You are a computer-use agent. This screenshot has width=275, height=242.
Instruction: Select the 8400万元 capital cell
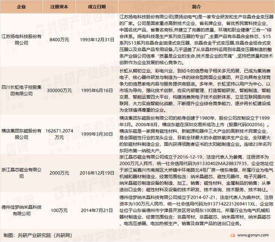[x=59, y=40]
